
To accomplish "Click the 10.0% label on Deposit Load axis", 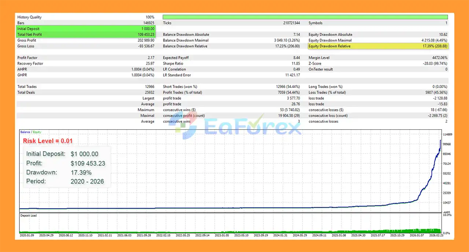I will tap(447, 215).
